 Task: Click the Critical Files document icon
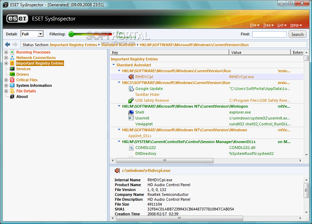pyautogui.click(x=12, y=80)
